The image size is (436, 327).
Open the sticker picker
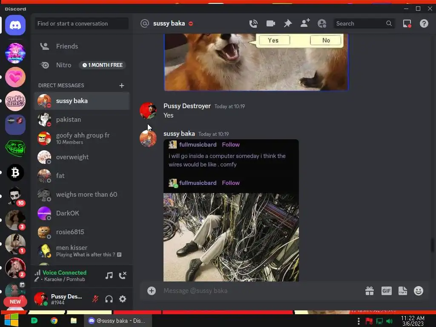tap(403, 291)
